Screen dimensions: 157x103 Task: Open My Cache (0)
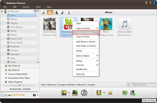tap(13, 66)
